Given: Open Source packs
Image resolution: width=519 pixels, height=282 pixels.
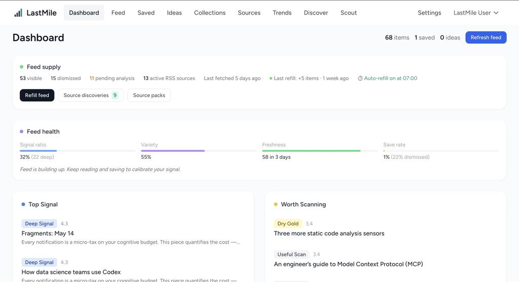Looking at the screenshot, I should point(149,95).
